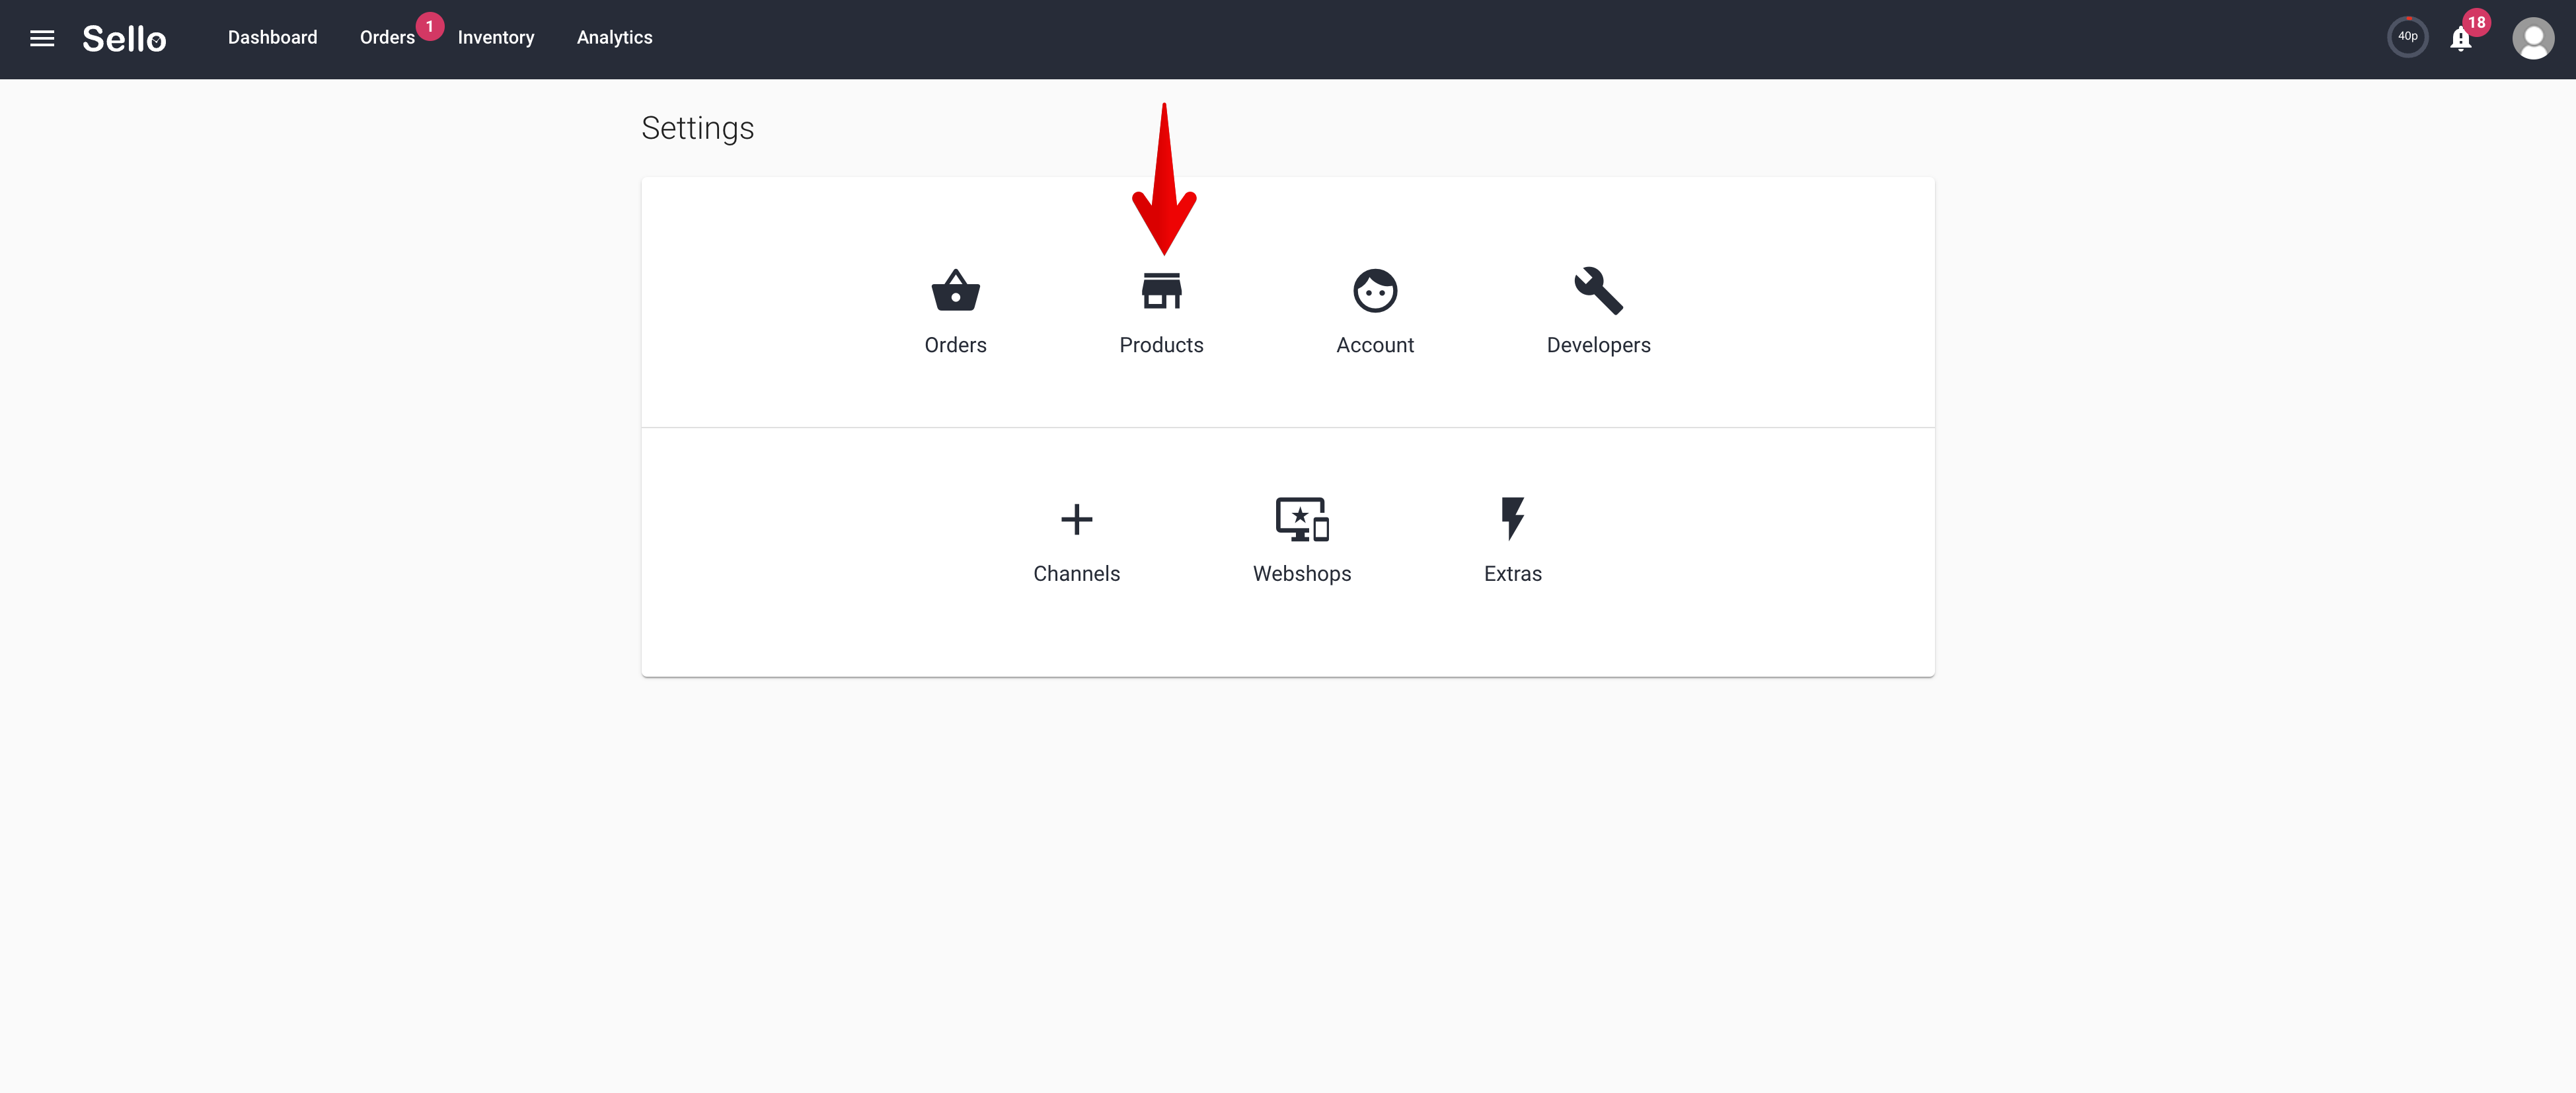The height and width of the screenshot is (1093, 2576).
Task: Open Orders in the top navigation bar
Action: point(387,38)
